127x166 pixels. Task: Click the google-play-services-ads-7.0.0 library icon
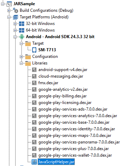pos(34,109)
